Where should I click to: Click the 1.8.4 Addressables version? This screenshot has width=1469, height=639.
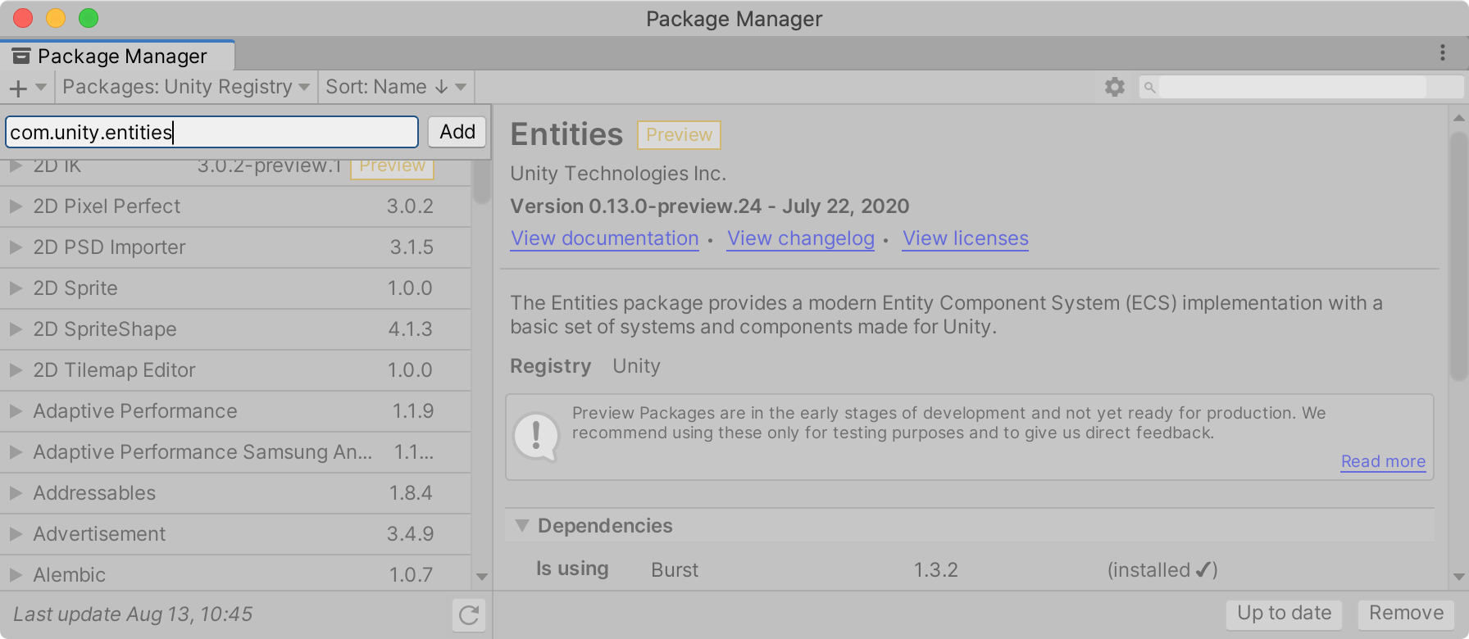coord(411,493)
